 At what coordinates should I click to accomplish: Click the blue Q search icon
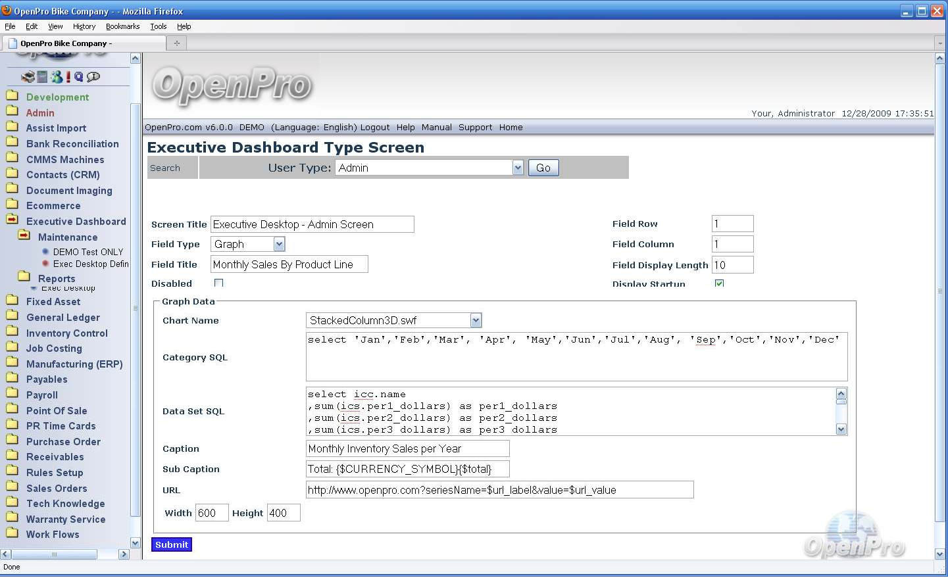coord(79,77)
